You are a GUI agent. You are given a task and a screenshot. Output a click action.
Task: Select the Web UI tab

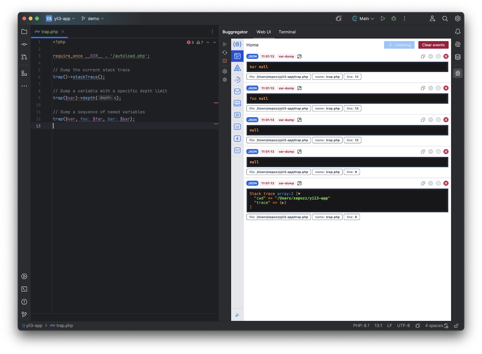pos(263,32)
